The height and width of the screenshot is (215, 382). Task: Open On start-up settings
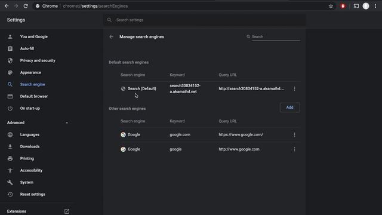click(30, 108)
